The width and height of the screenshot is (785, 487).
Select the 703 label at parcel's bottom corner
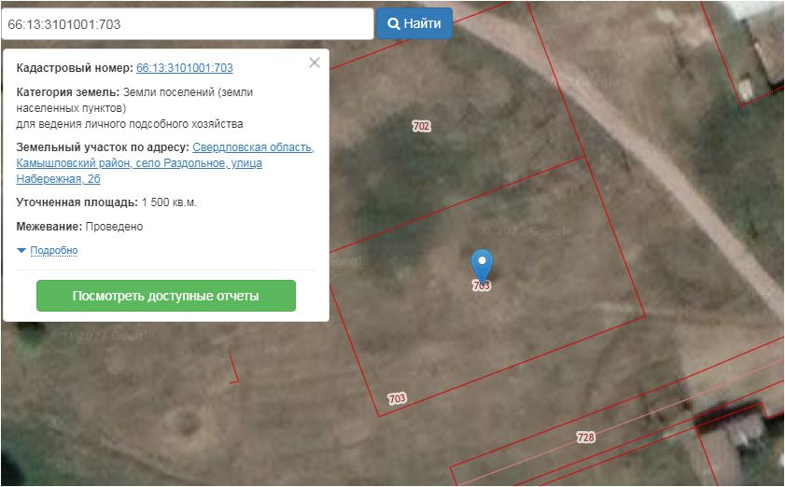pos(397,398)
